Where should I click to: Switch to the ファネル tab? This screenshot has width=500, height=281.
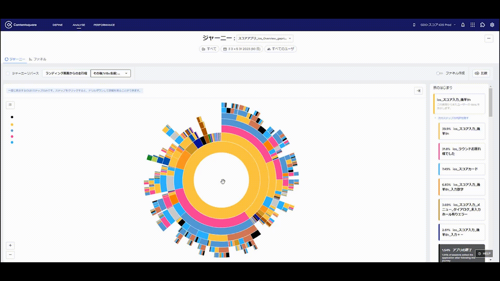[x=39, y=59]
